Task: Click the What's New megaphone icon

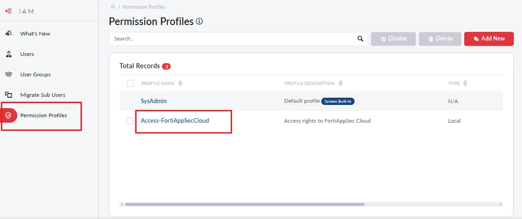Action: [x=9, y=34]
